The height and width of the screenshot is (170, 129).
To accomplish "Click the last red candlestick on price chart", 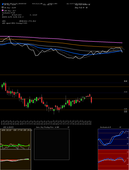I will 91,100.
